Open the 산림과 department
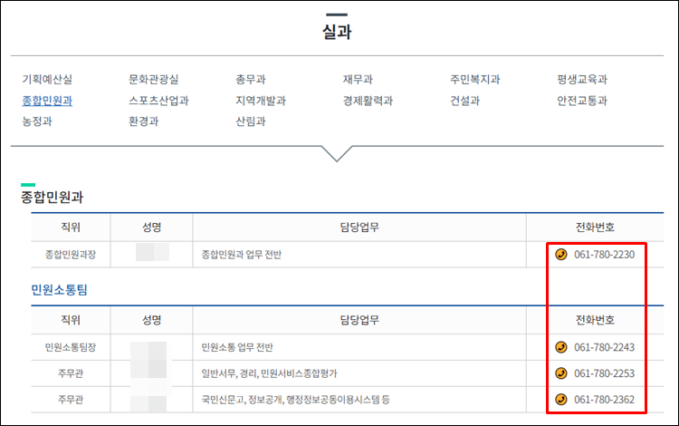 250,121
